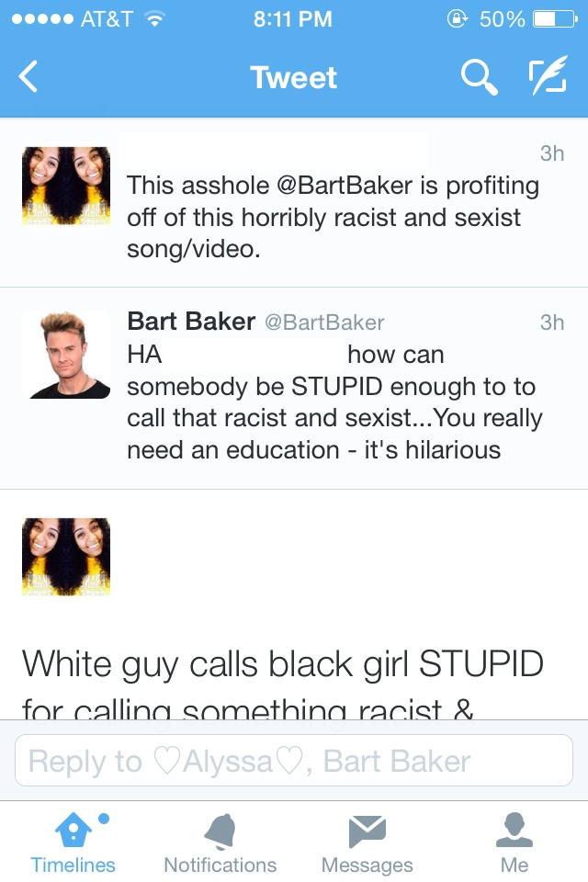
Task: Tap the avatar on the main tweet
Action: click(x=66, y=557)
